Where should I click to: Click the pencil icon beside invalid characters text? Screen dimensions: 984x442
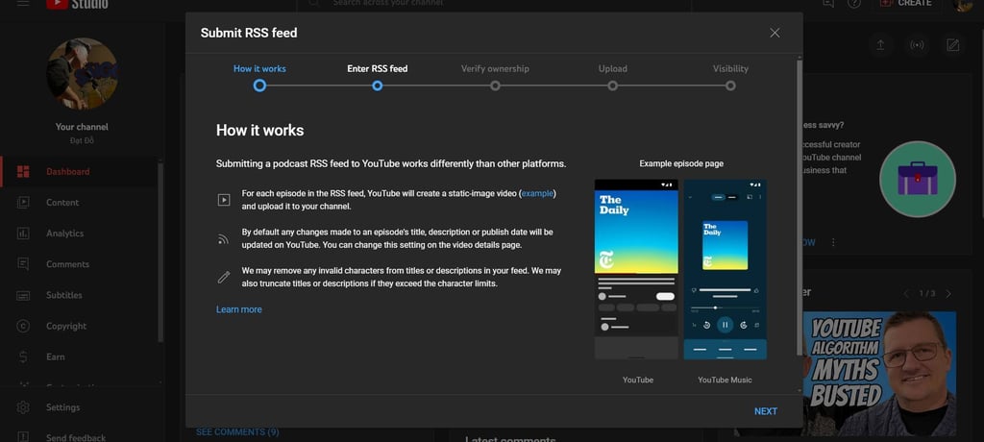[223, 277]
